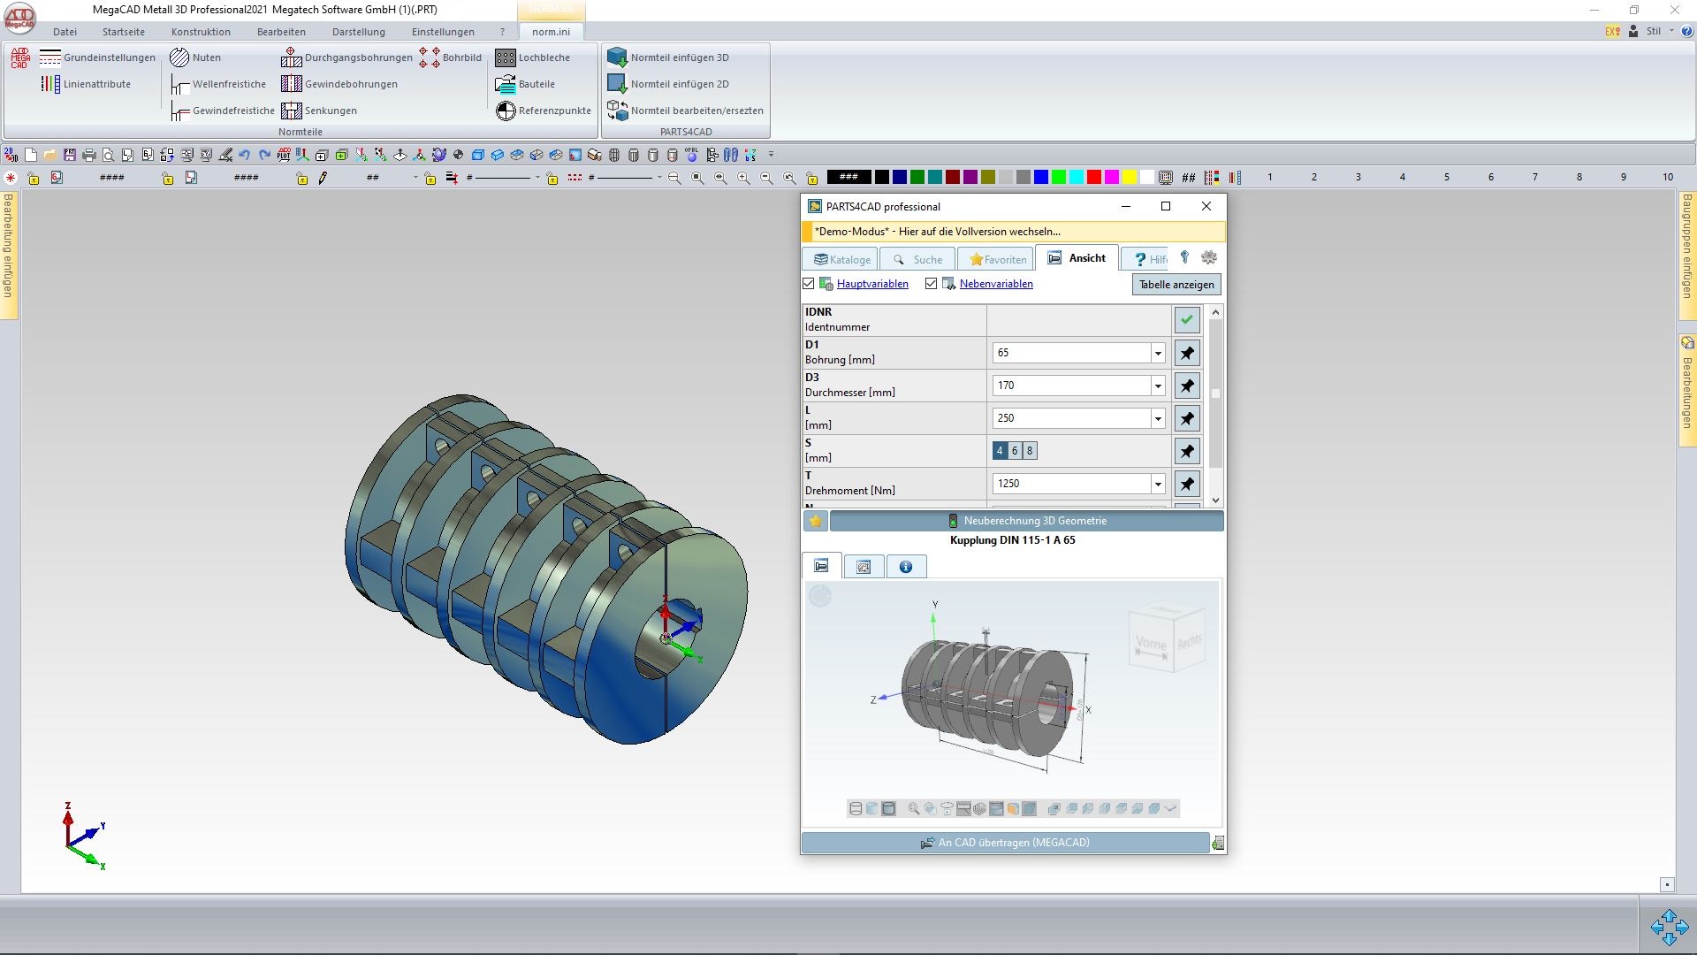Expand the L value dropdown
1697x955 pixels.
point(1157,418)
